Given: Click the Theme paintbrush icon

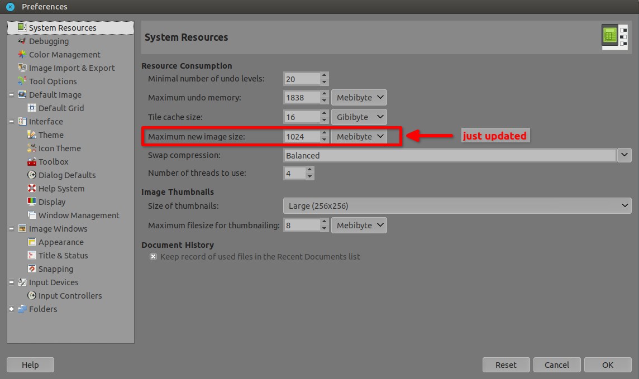Looking at the screenshot, I should (x=32, y=135).
